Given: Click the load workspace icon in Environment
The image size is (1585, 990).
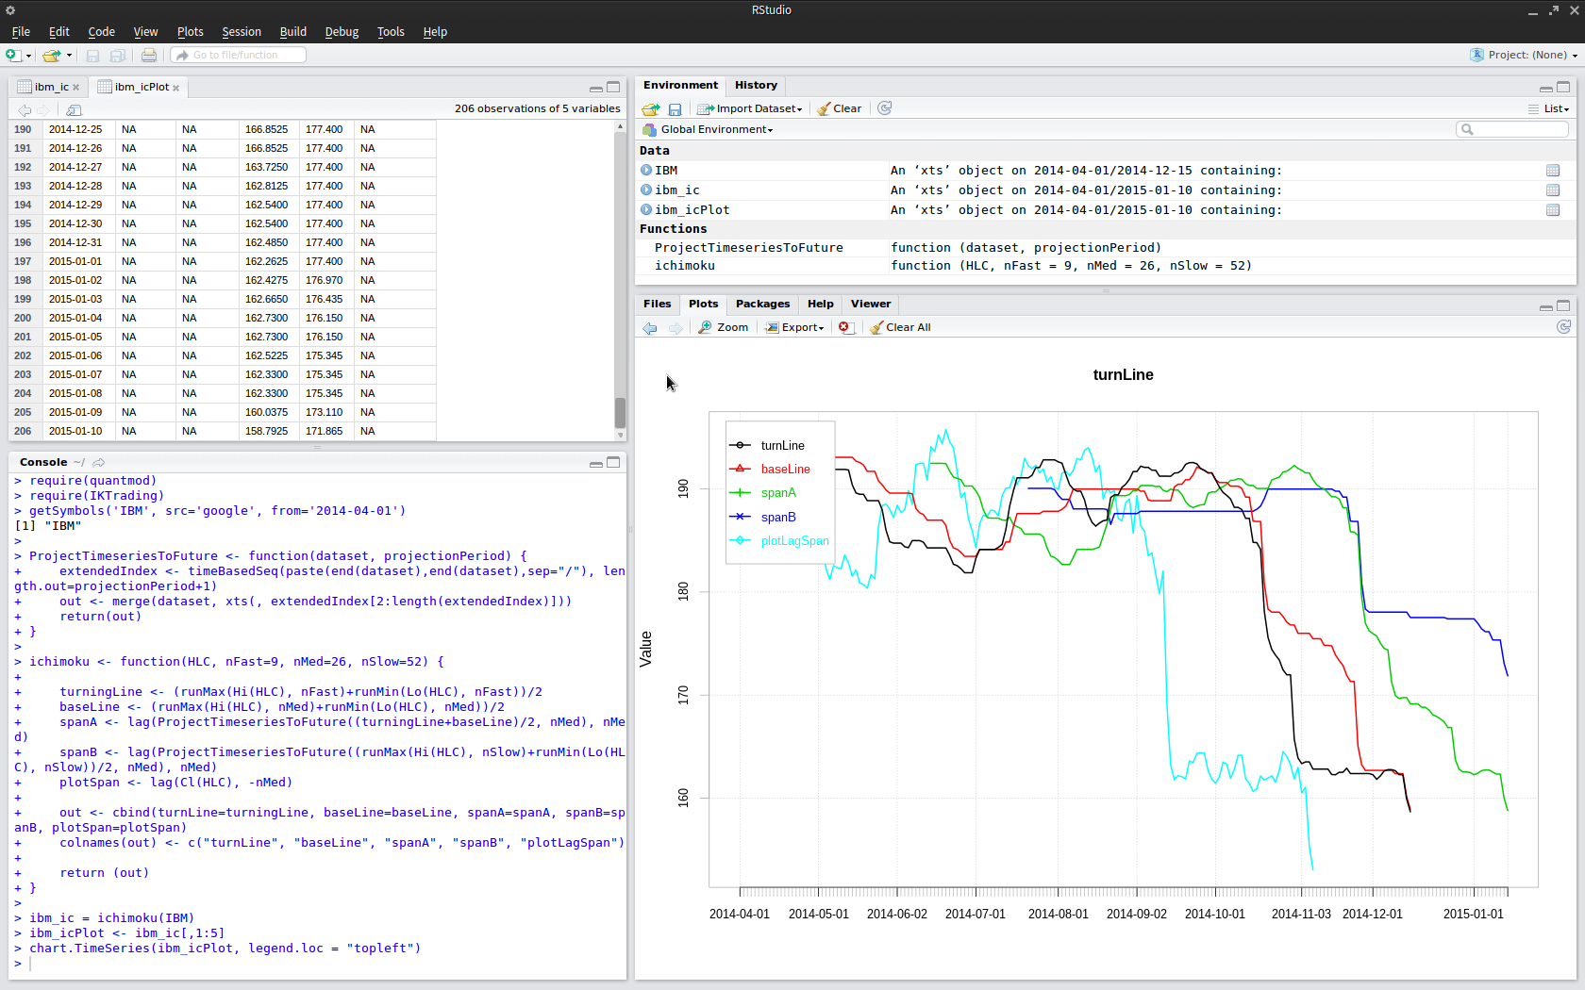Looking at the screenshot, I should pos(651,109).
